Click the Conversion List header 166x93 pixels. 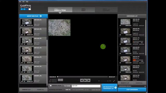coord(132,16)
